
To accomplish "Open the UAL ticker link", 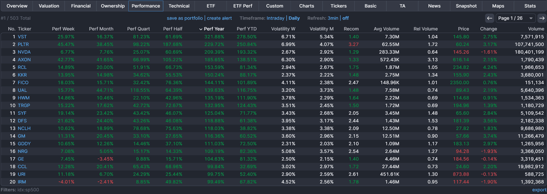I will (x=22, y=90).
